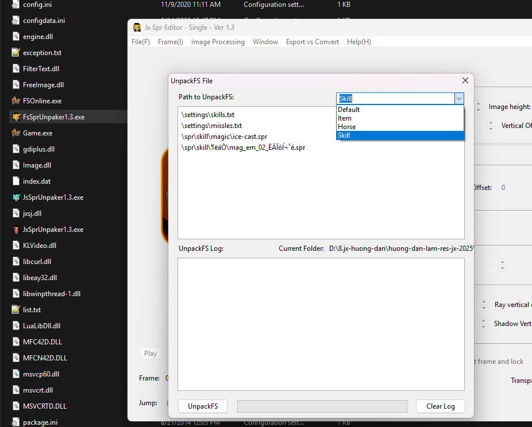Click the FsSprUnpaker1.3.exe file icon

(16, 117)
